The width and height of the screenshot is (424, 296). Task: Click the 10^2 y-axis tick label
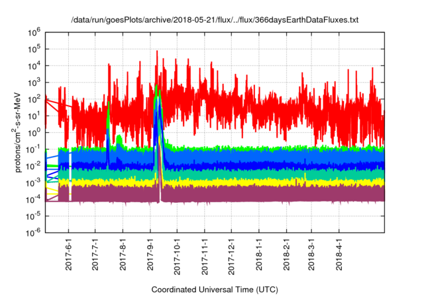pos(34,99)
